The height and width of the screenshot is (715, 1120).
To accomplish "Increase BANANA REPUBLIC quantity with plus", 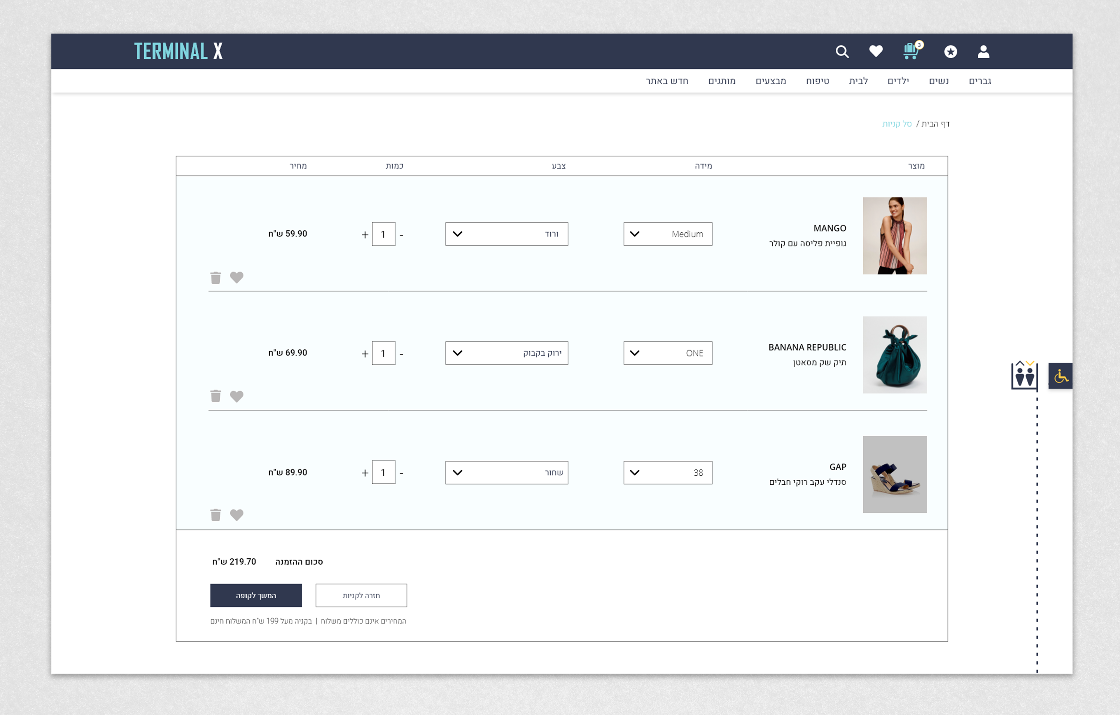I will (x=365, y=354).
